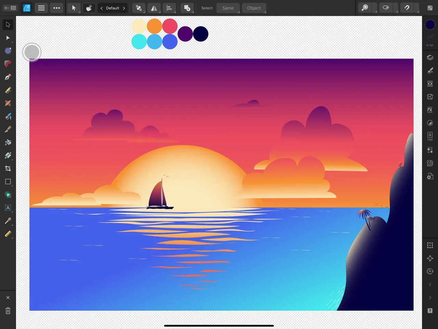Toggle the arrow cursor mode button
The width and height of the screenshot is (438, 329).
(x=74, y=8)
